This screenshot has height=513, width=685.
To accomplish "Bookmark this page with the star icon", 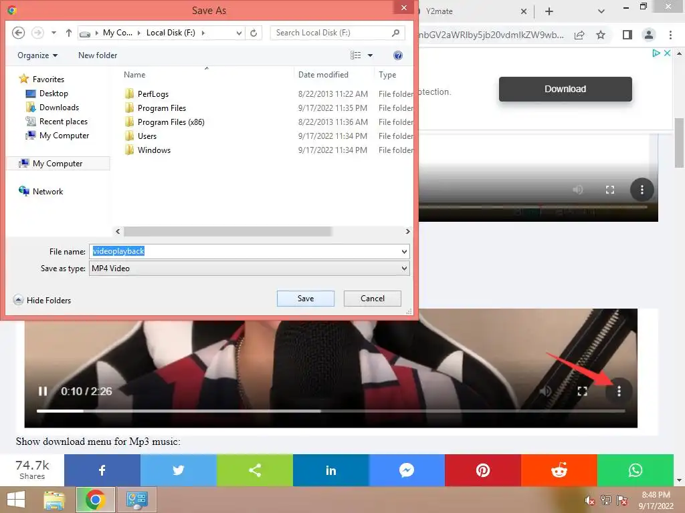I will [x=601, y=35].
